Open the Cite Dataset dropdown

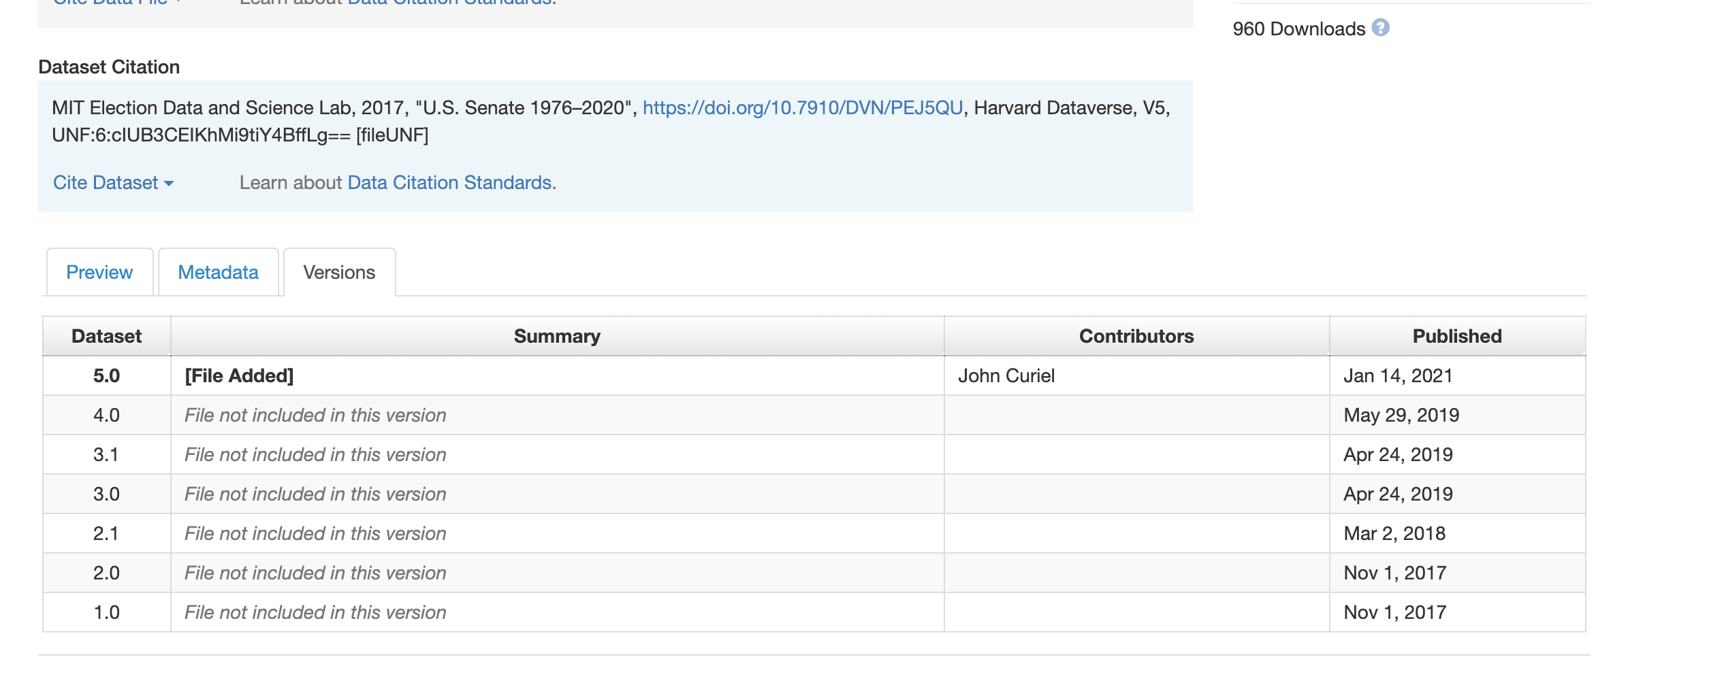pyautogui.click(x=113, y=183)
